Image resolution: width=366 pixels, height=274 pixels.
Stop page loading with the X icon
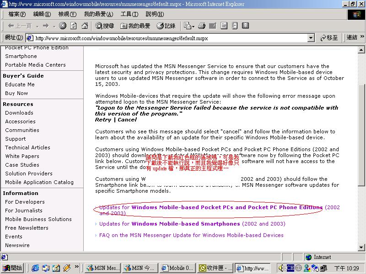tap(63, 26)
